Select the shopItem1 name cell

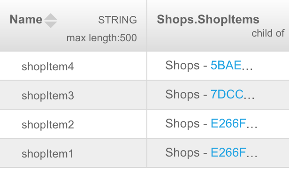pyautogui.click(x=73, y=153)
